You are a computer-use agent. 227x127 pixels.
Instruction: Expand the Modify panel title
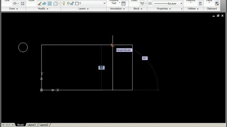[43, 8]
